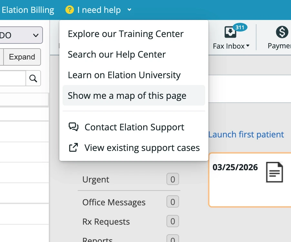
Task: Click the yellow question mark help icon
Action: (69, 10)
